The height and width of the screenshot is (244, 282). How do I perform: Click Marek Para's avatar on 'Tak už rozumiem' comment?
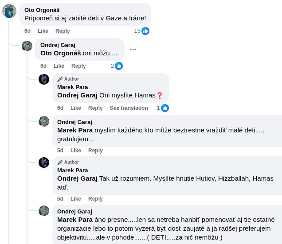tap(44, 163)
